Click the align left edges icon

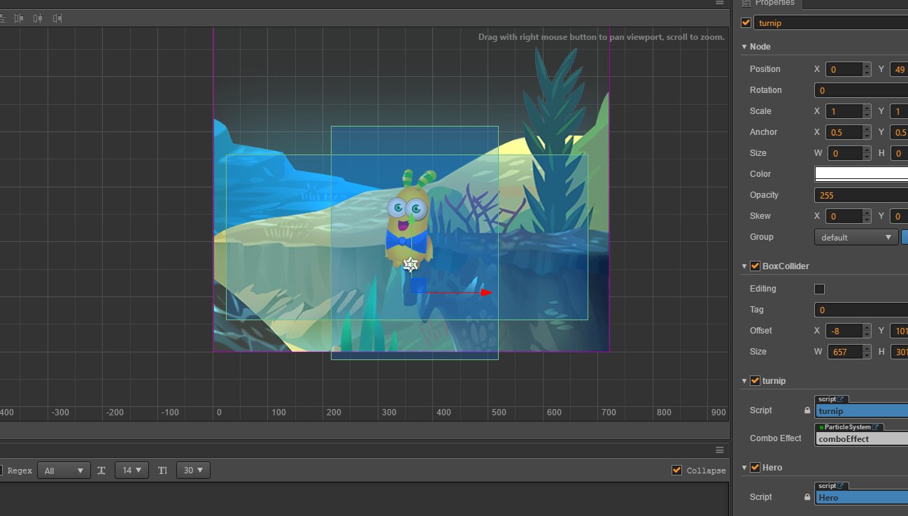click(19, 18)
